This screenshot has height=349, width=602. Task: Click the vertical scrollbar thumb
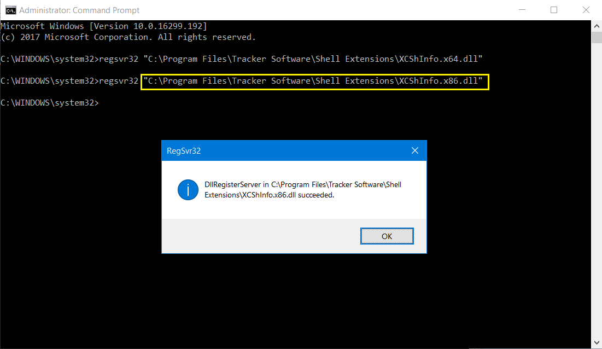point(596,38)
